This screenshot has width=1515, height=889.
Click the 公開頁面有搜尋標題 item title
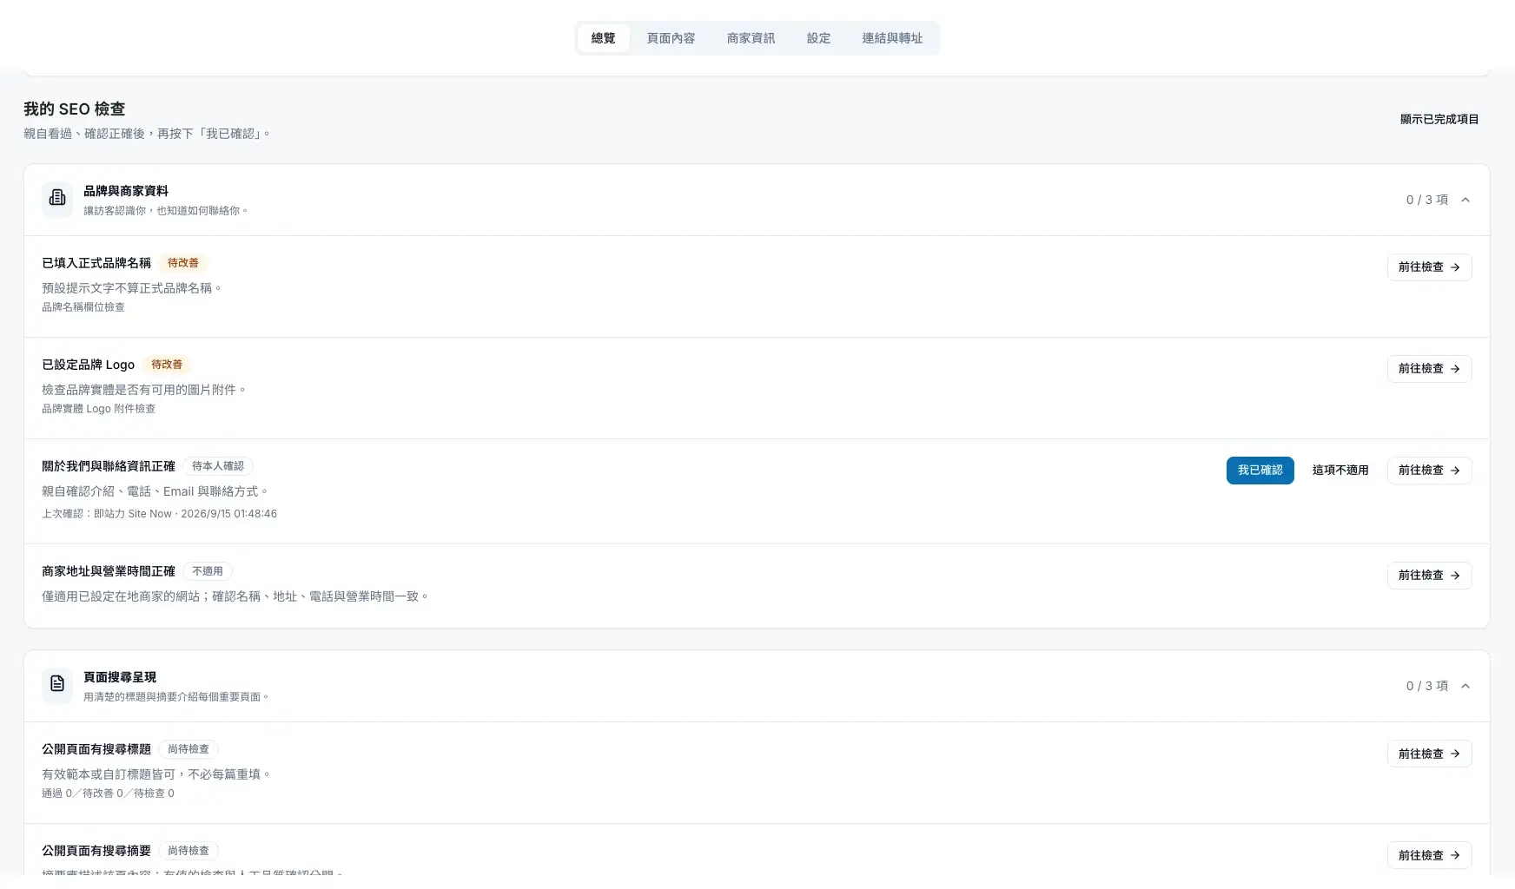tap(96, 749)
